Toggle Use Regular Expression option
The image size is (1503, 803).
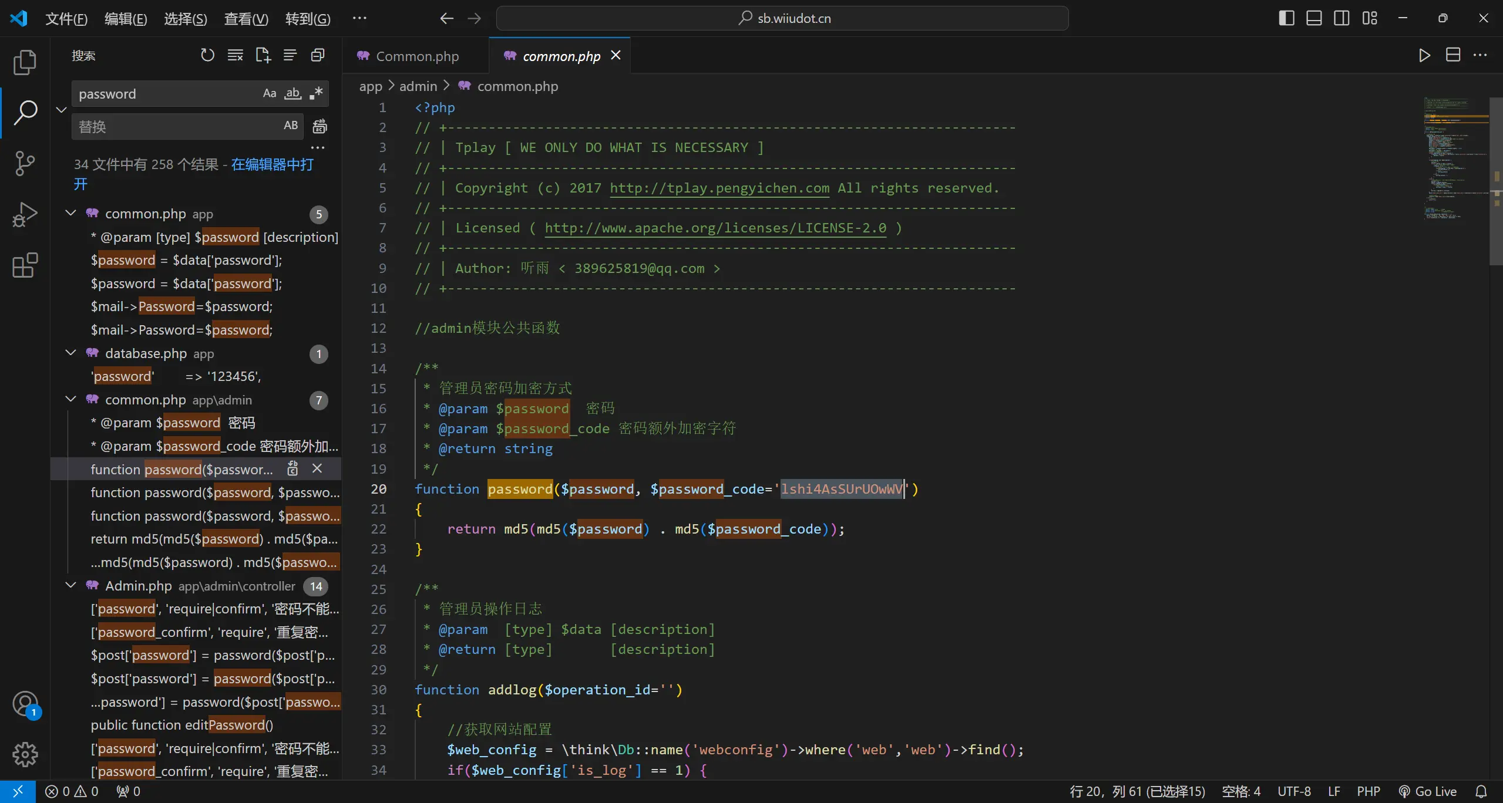[316, 93]
